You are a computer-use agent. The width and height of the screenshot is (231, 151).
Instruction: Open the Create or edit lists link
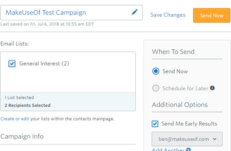[15, 119]
